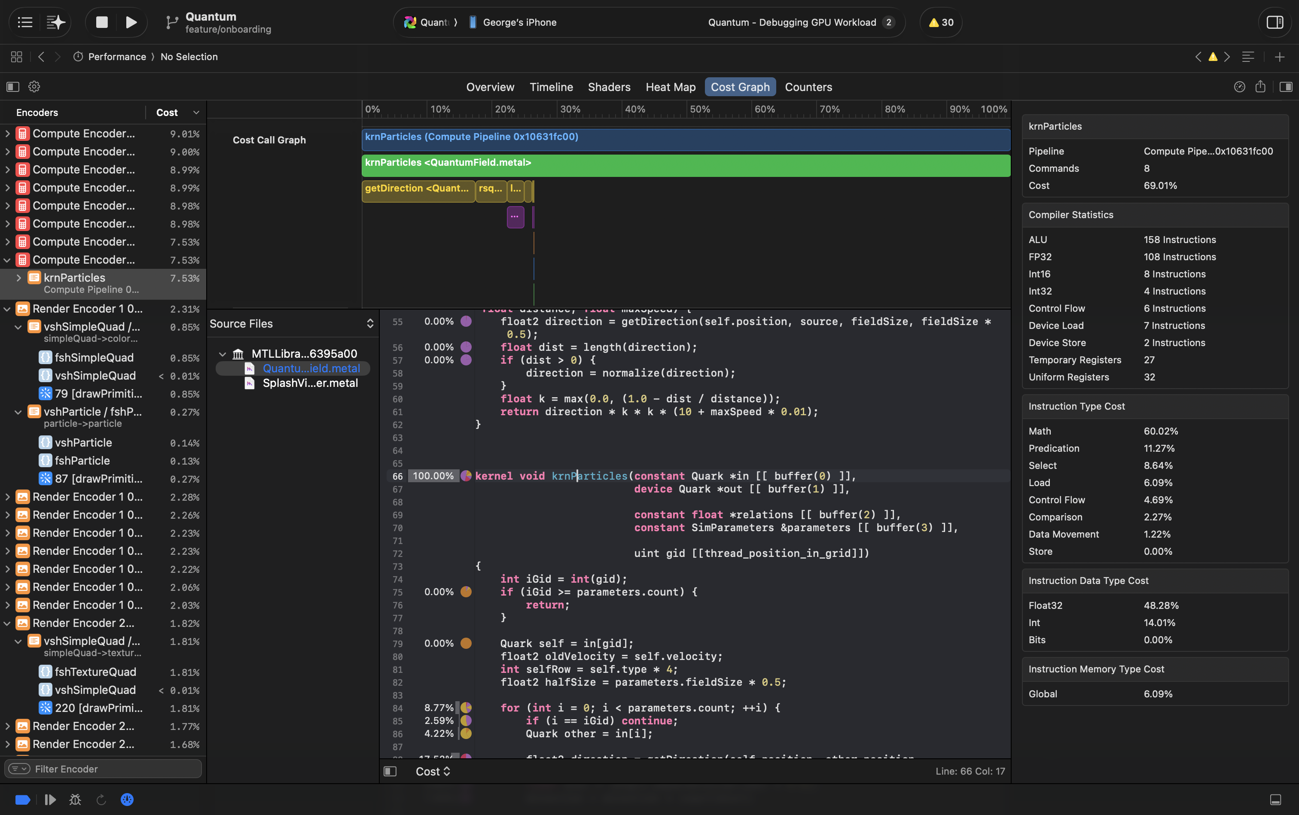Open the navigator list icon

coord(25,22)
